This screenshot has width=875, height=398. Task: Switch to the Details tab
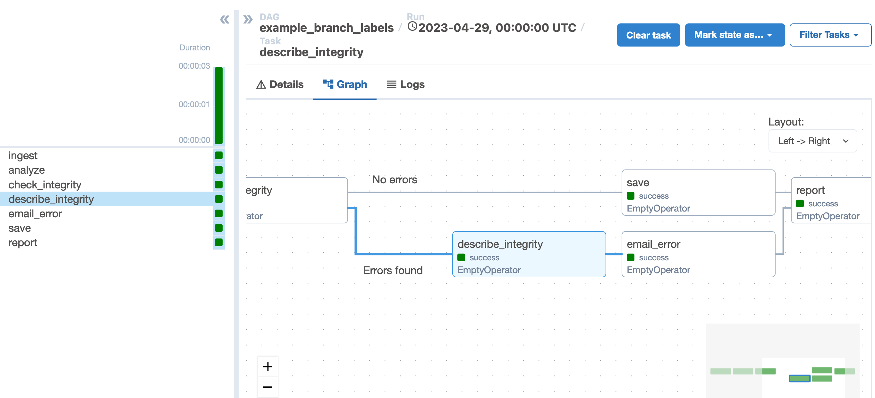pos(280,84)
